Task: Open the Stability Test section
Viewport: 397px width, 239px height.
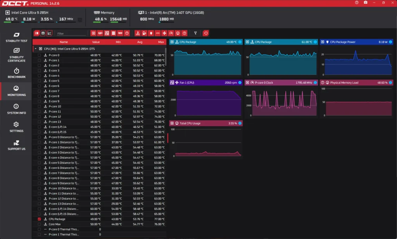Action: (x=16, y=37)
